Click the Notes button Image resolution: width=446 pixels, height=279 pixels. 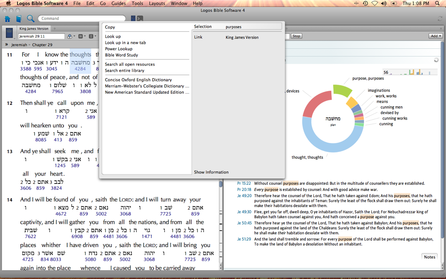coord(429,257)
